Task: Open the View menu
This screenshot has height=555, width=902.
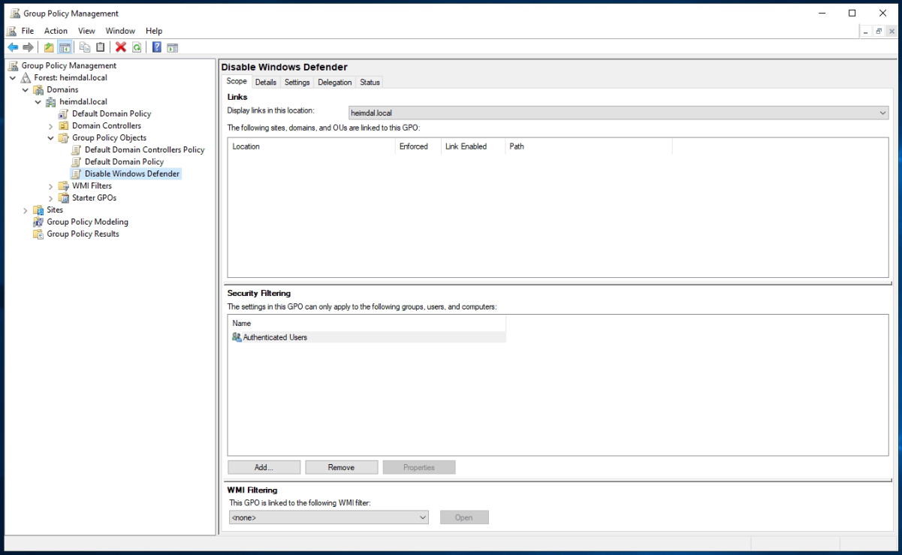Action: click(x=86, y=31)
